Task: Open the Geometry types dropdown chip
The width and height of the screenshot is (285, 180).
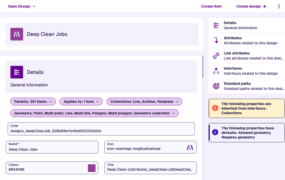Action: click(x=94, y=113)
